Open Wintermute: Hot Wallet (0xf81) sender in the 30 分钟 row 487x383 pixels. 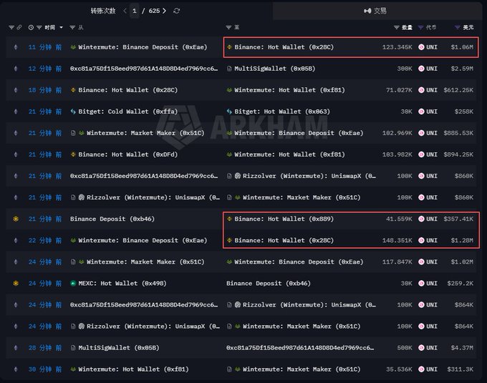133,369
